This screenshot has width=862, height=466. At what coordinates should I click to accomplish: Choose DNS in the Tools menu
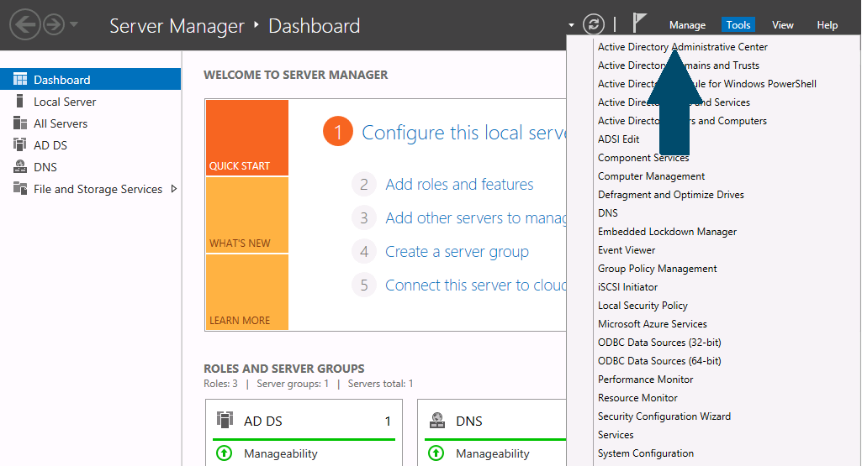[x=608, y=213]
